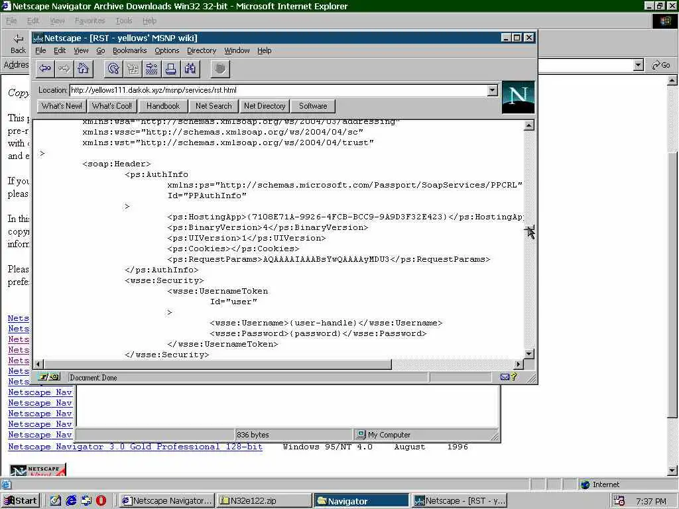
Task: Go to Home in Netscape toolbar
Action: pyautogui.click(x=83, y=68)
